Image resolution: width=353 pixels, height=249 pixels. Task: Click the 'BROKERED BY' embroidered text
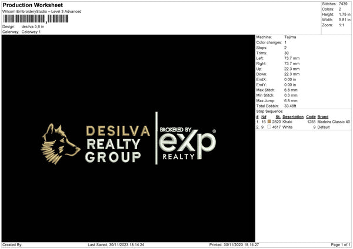(175, 130)
